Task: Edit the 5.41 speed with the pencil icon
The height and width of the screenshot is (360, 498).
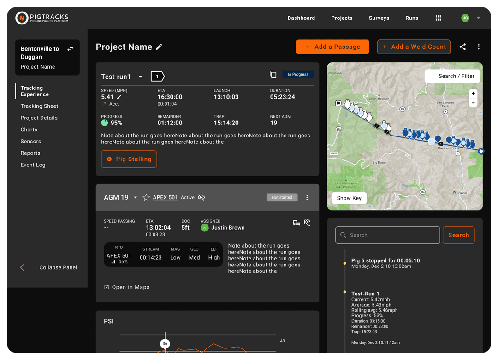Action: [120, 97]
